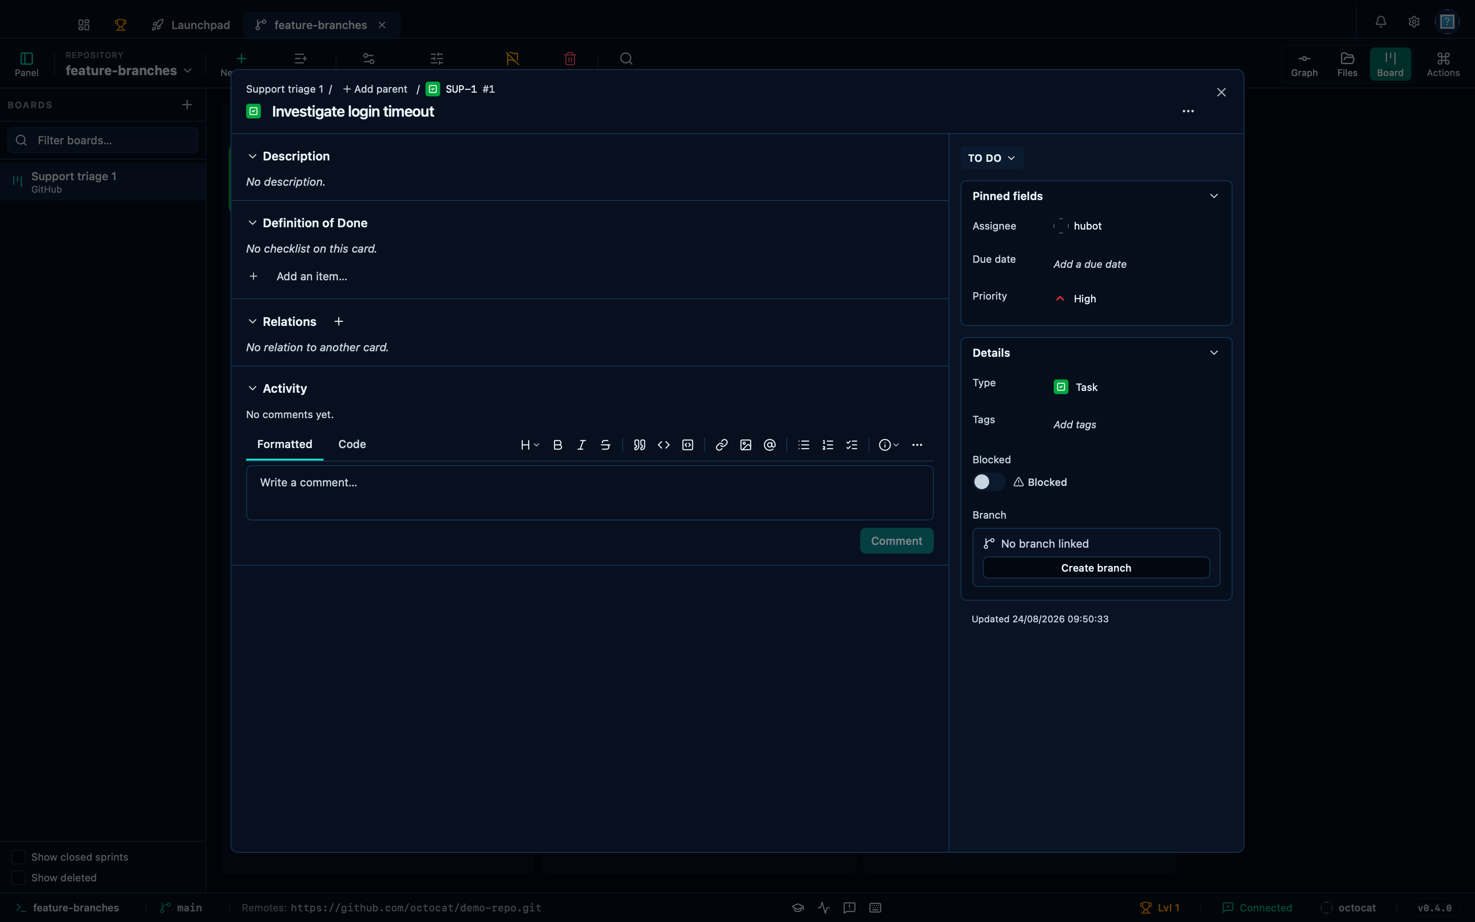Click the Filter boards search field

(x=103, y=140)
